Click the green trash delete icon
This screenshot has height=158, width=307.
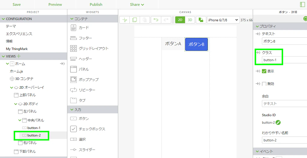pos(305,19)
